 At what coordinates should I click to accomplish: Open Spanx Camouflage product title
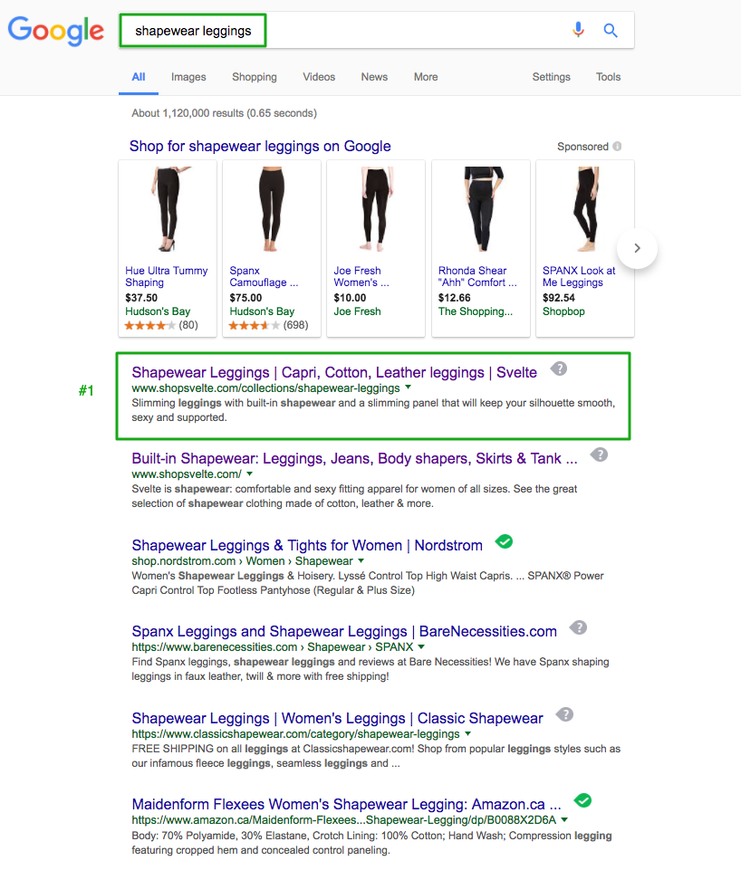pos(264,277)
